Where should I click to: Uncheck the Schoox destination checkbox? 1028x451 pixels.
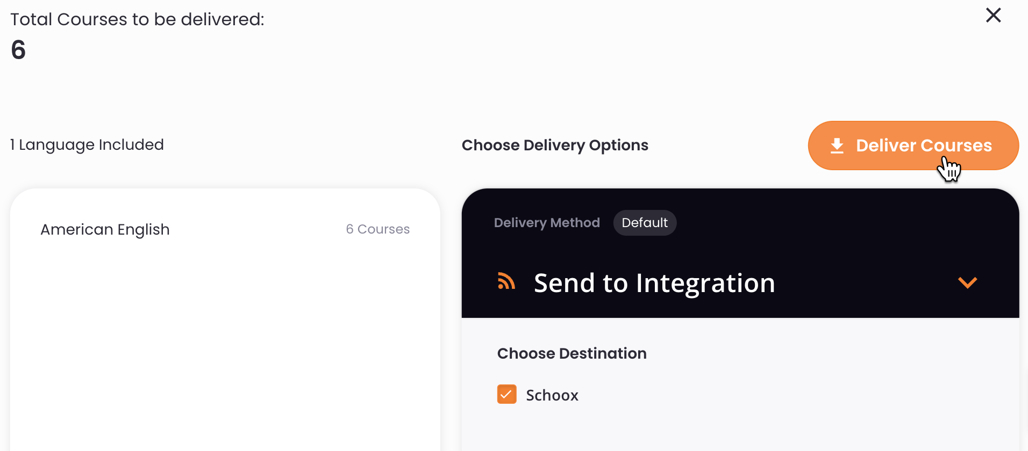click(506, 394)
